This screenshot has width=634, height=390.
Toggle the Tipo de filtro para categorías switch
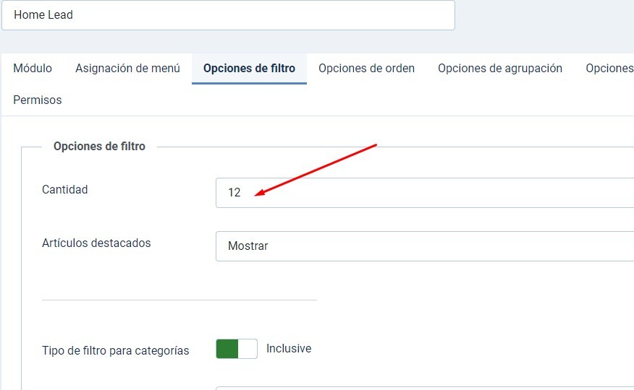tap(237, 349)
